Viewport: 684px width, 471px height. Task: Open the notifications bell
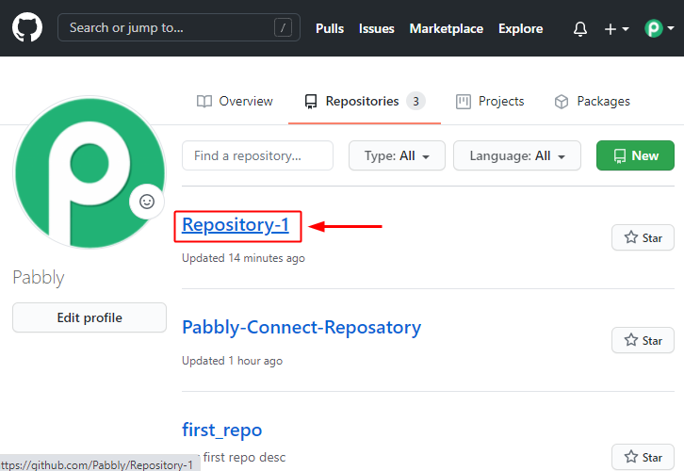(x=579, y=29)
